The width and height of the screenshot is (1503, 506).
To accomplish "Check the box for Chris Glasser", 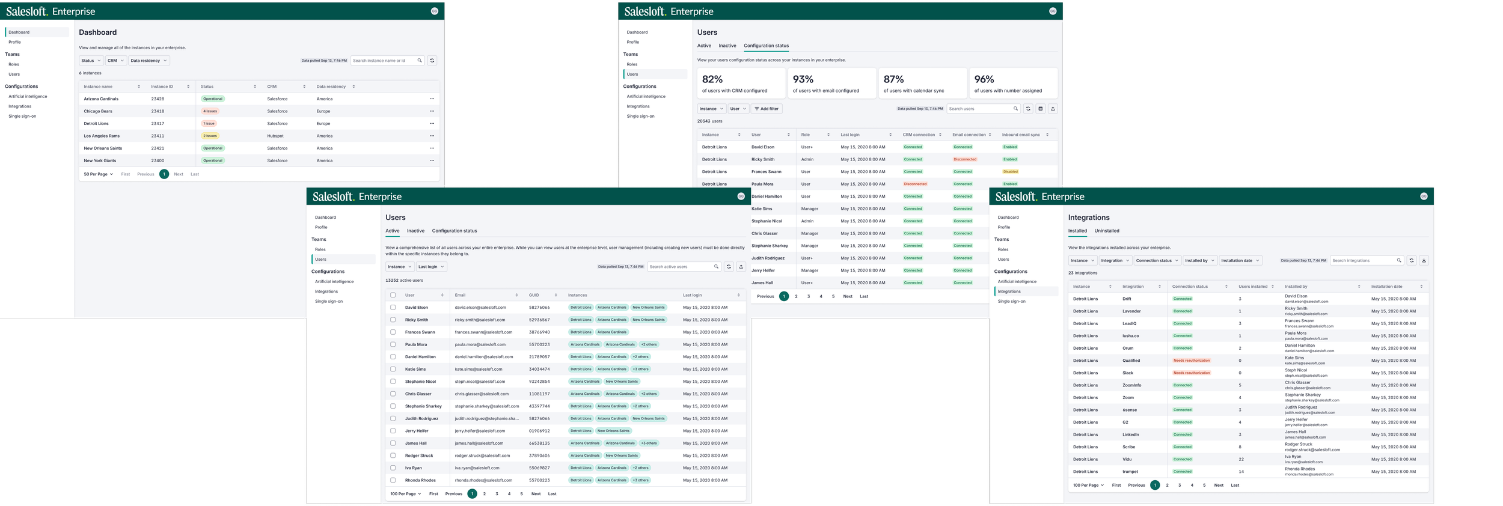I will (x=393, y=394).
